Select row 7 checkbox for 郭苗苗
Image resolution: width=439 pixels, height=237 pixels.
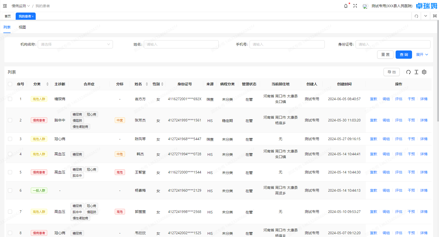(x=10, y=212)
